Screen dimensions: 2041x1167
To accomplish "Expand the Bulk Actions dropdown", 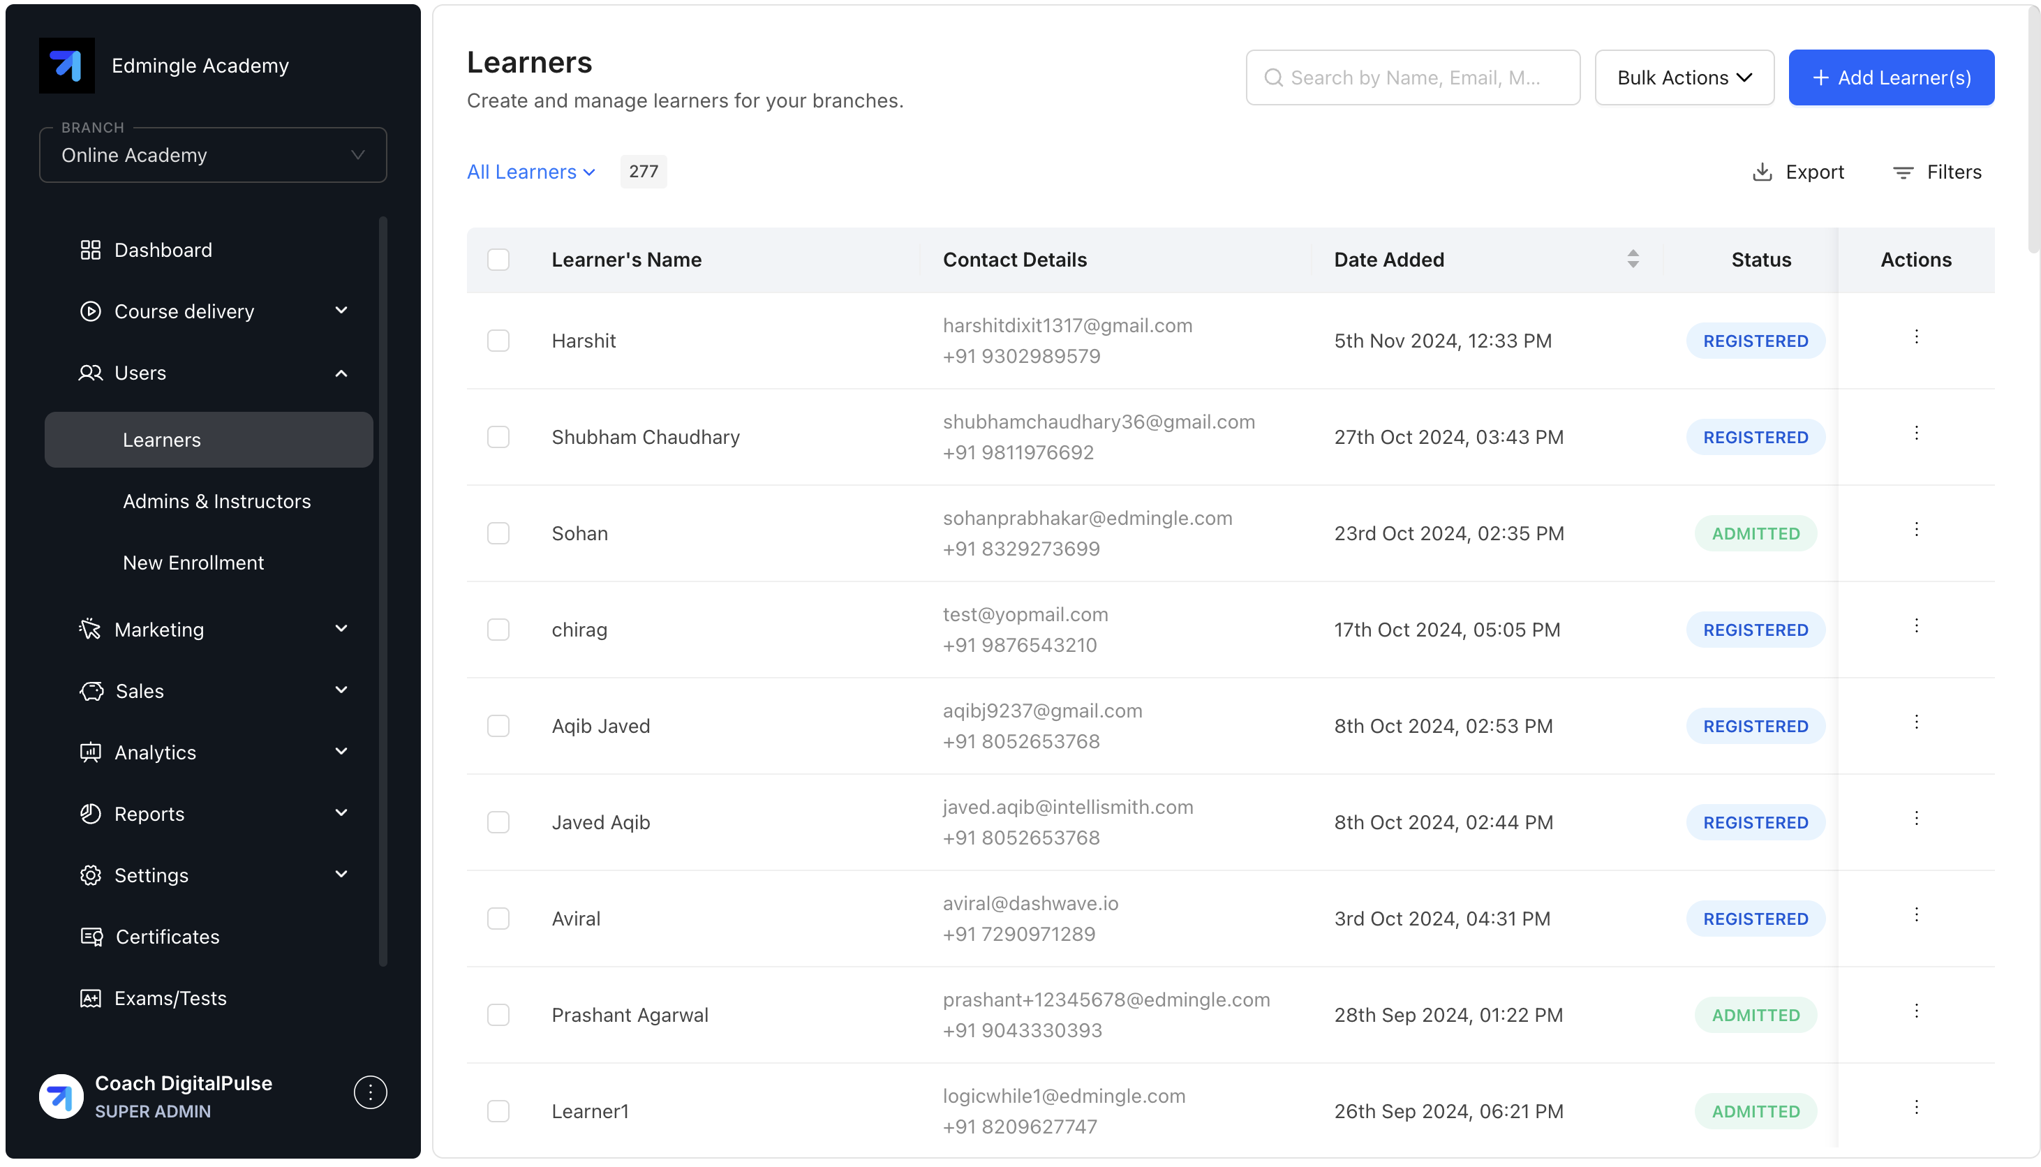I will pyautogui.click(x=1684, y=77).
